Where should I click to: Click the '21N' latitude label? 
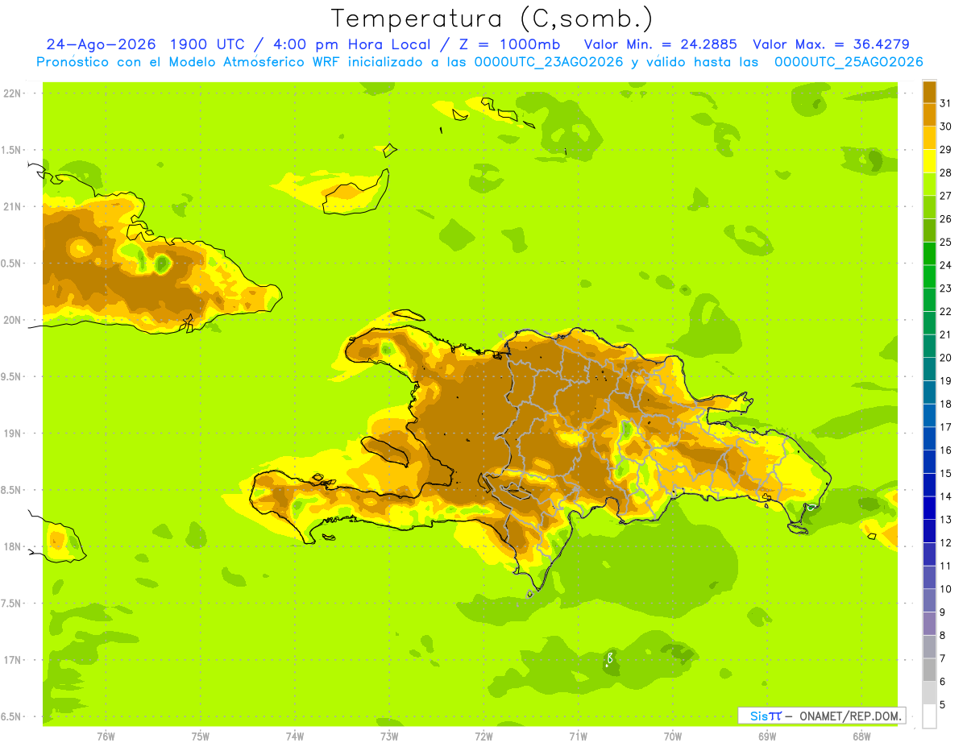(14, 206)
